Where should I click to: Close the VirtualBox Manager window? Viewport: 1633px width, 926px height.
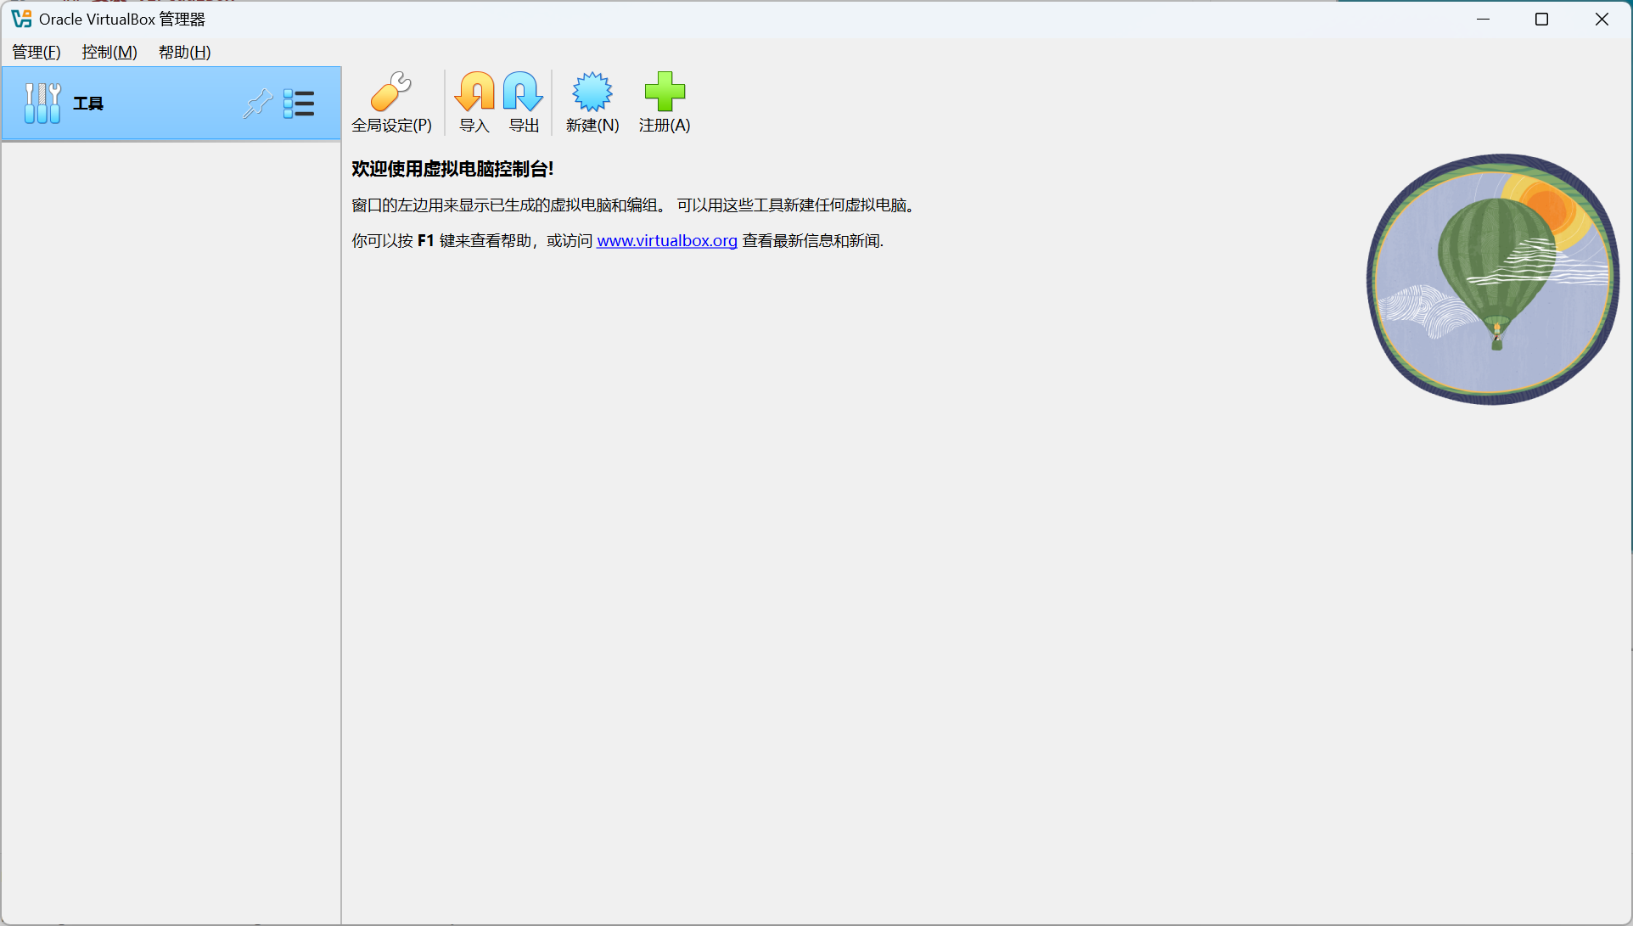pyautogui.click(x=1602, y=19)
